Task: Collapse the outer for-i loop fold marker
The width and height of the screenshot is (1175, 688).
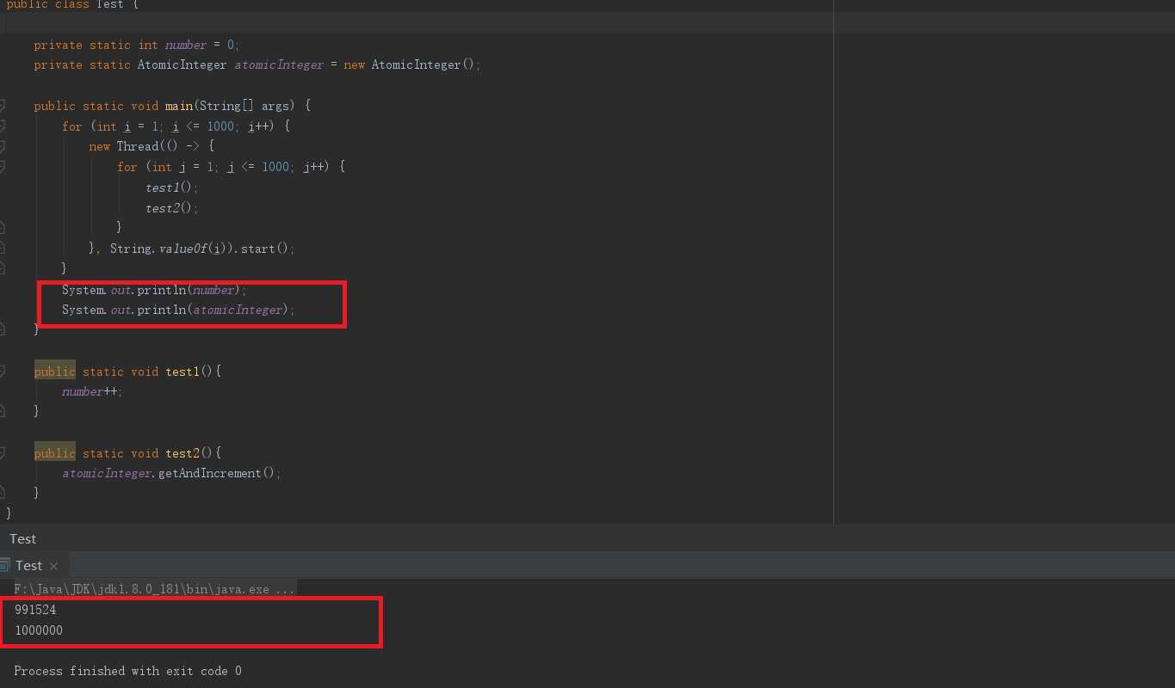Action: (2, 126)
